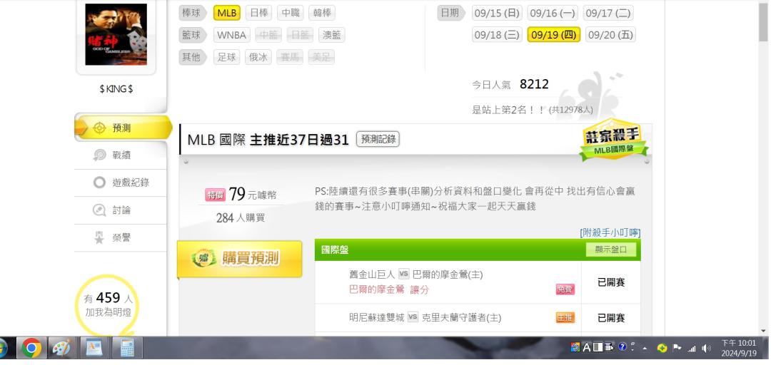This screenshot has height=365, width=771.
Task: Switch to date 09/20 (五)
Action: [x=610, y=35]
